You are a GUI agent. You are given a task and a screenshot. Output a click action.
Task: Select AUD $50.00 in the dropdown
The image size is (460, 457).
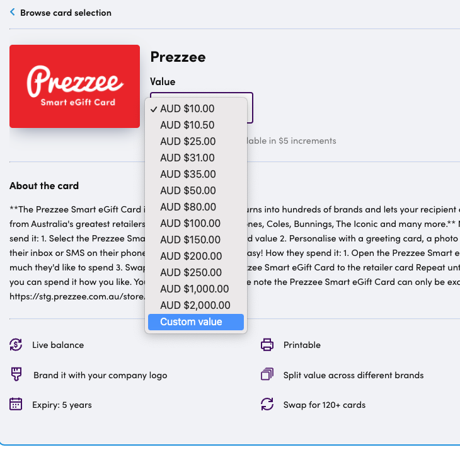(x=196, y=191)
